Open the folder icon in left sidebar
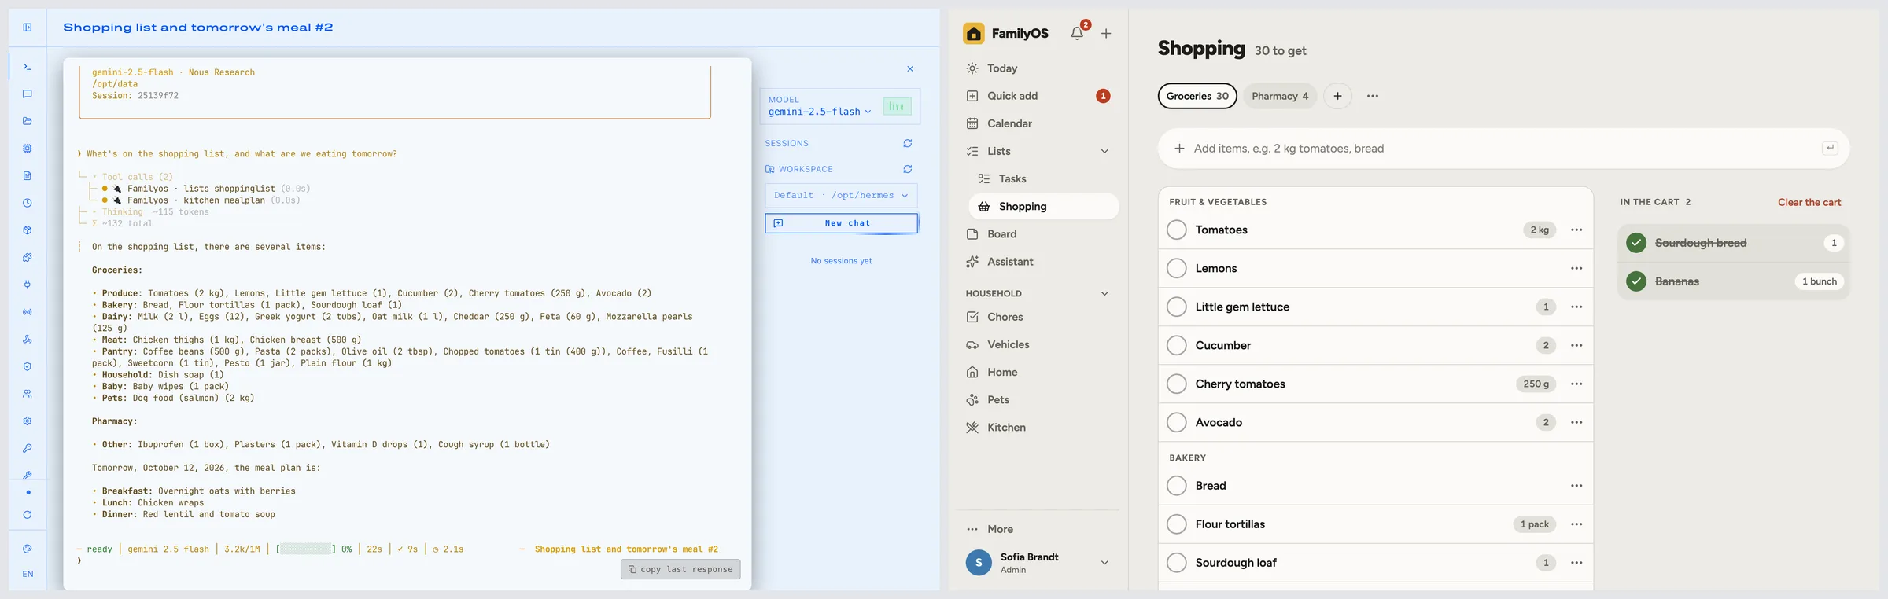This screenshot has width=1888, height=599. pyautogui.click(x=28, y=121)
